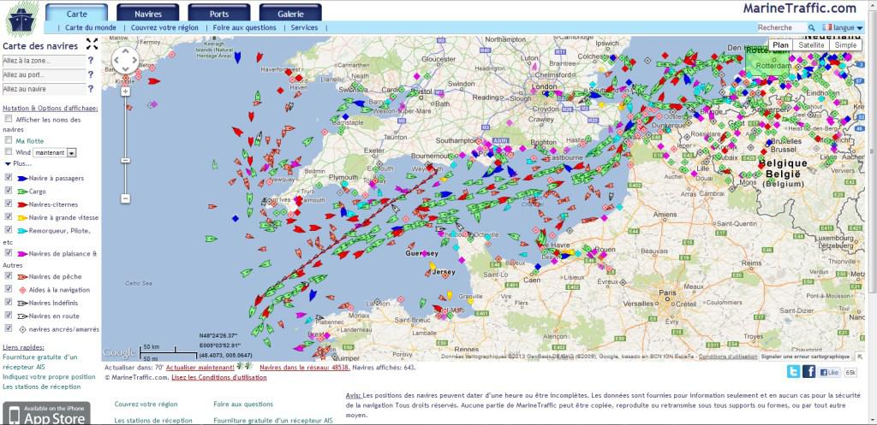Click the green refresh arrows icon
Image resolution: width=877 pixels, height=425 pixels.
click(244, 367)
